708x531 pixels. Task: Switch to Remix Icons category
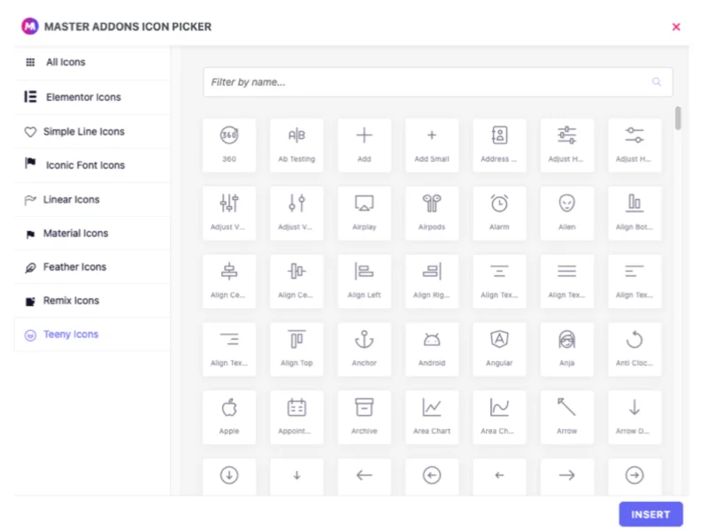[92, 301]
